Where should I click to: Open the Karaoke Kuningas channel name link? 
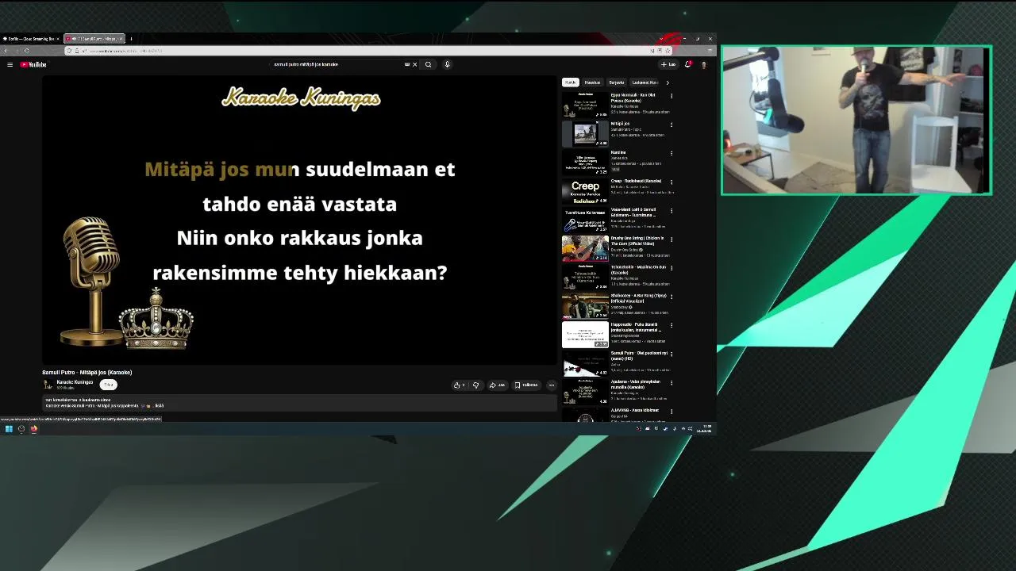(75, 382)
